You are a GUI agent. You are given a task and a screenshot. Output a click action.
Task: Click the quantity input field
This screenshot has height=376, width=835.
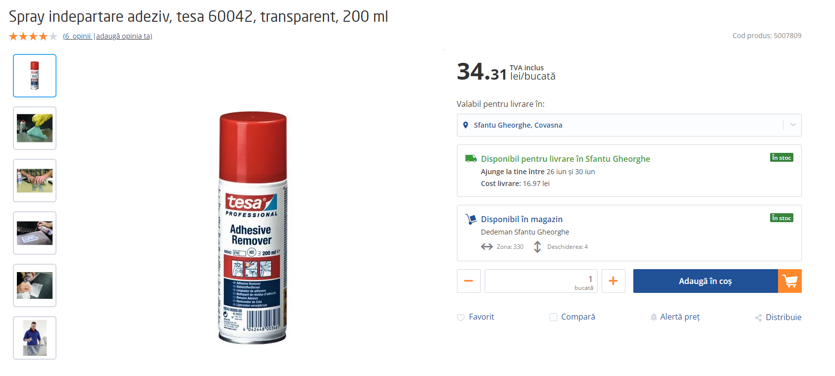click(x=541, y=281)
